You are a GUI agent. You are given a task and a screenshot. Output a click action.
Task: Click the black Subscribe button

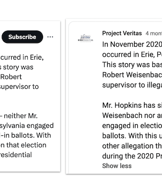pyautogui.click(x=22, y=37)
